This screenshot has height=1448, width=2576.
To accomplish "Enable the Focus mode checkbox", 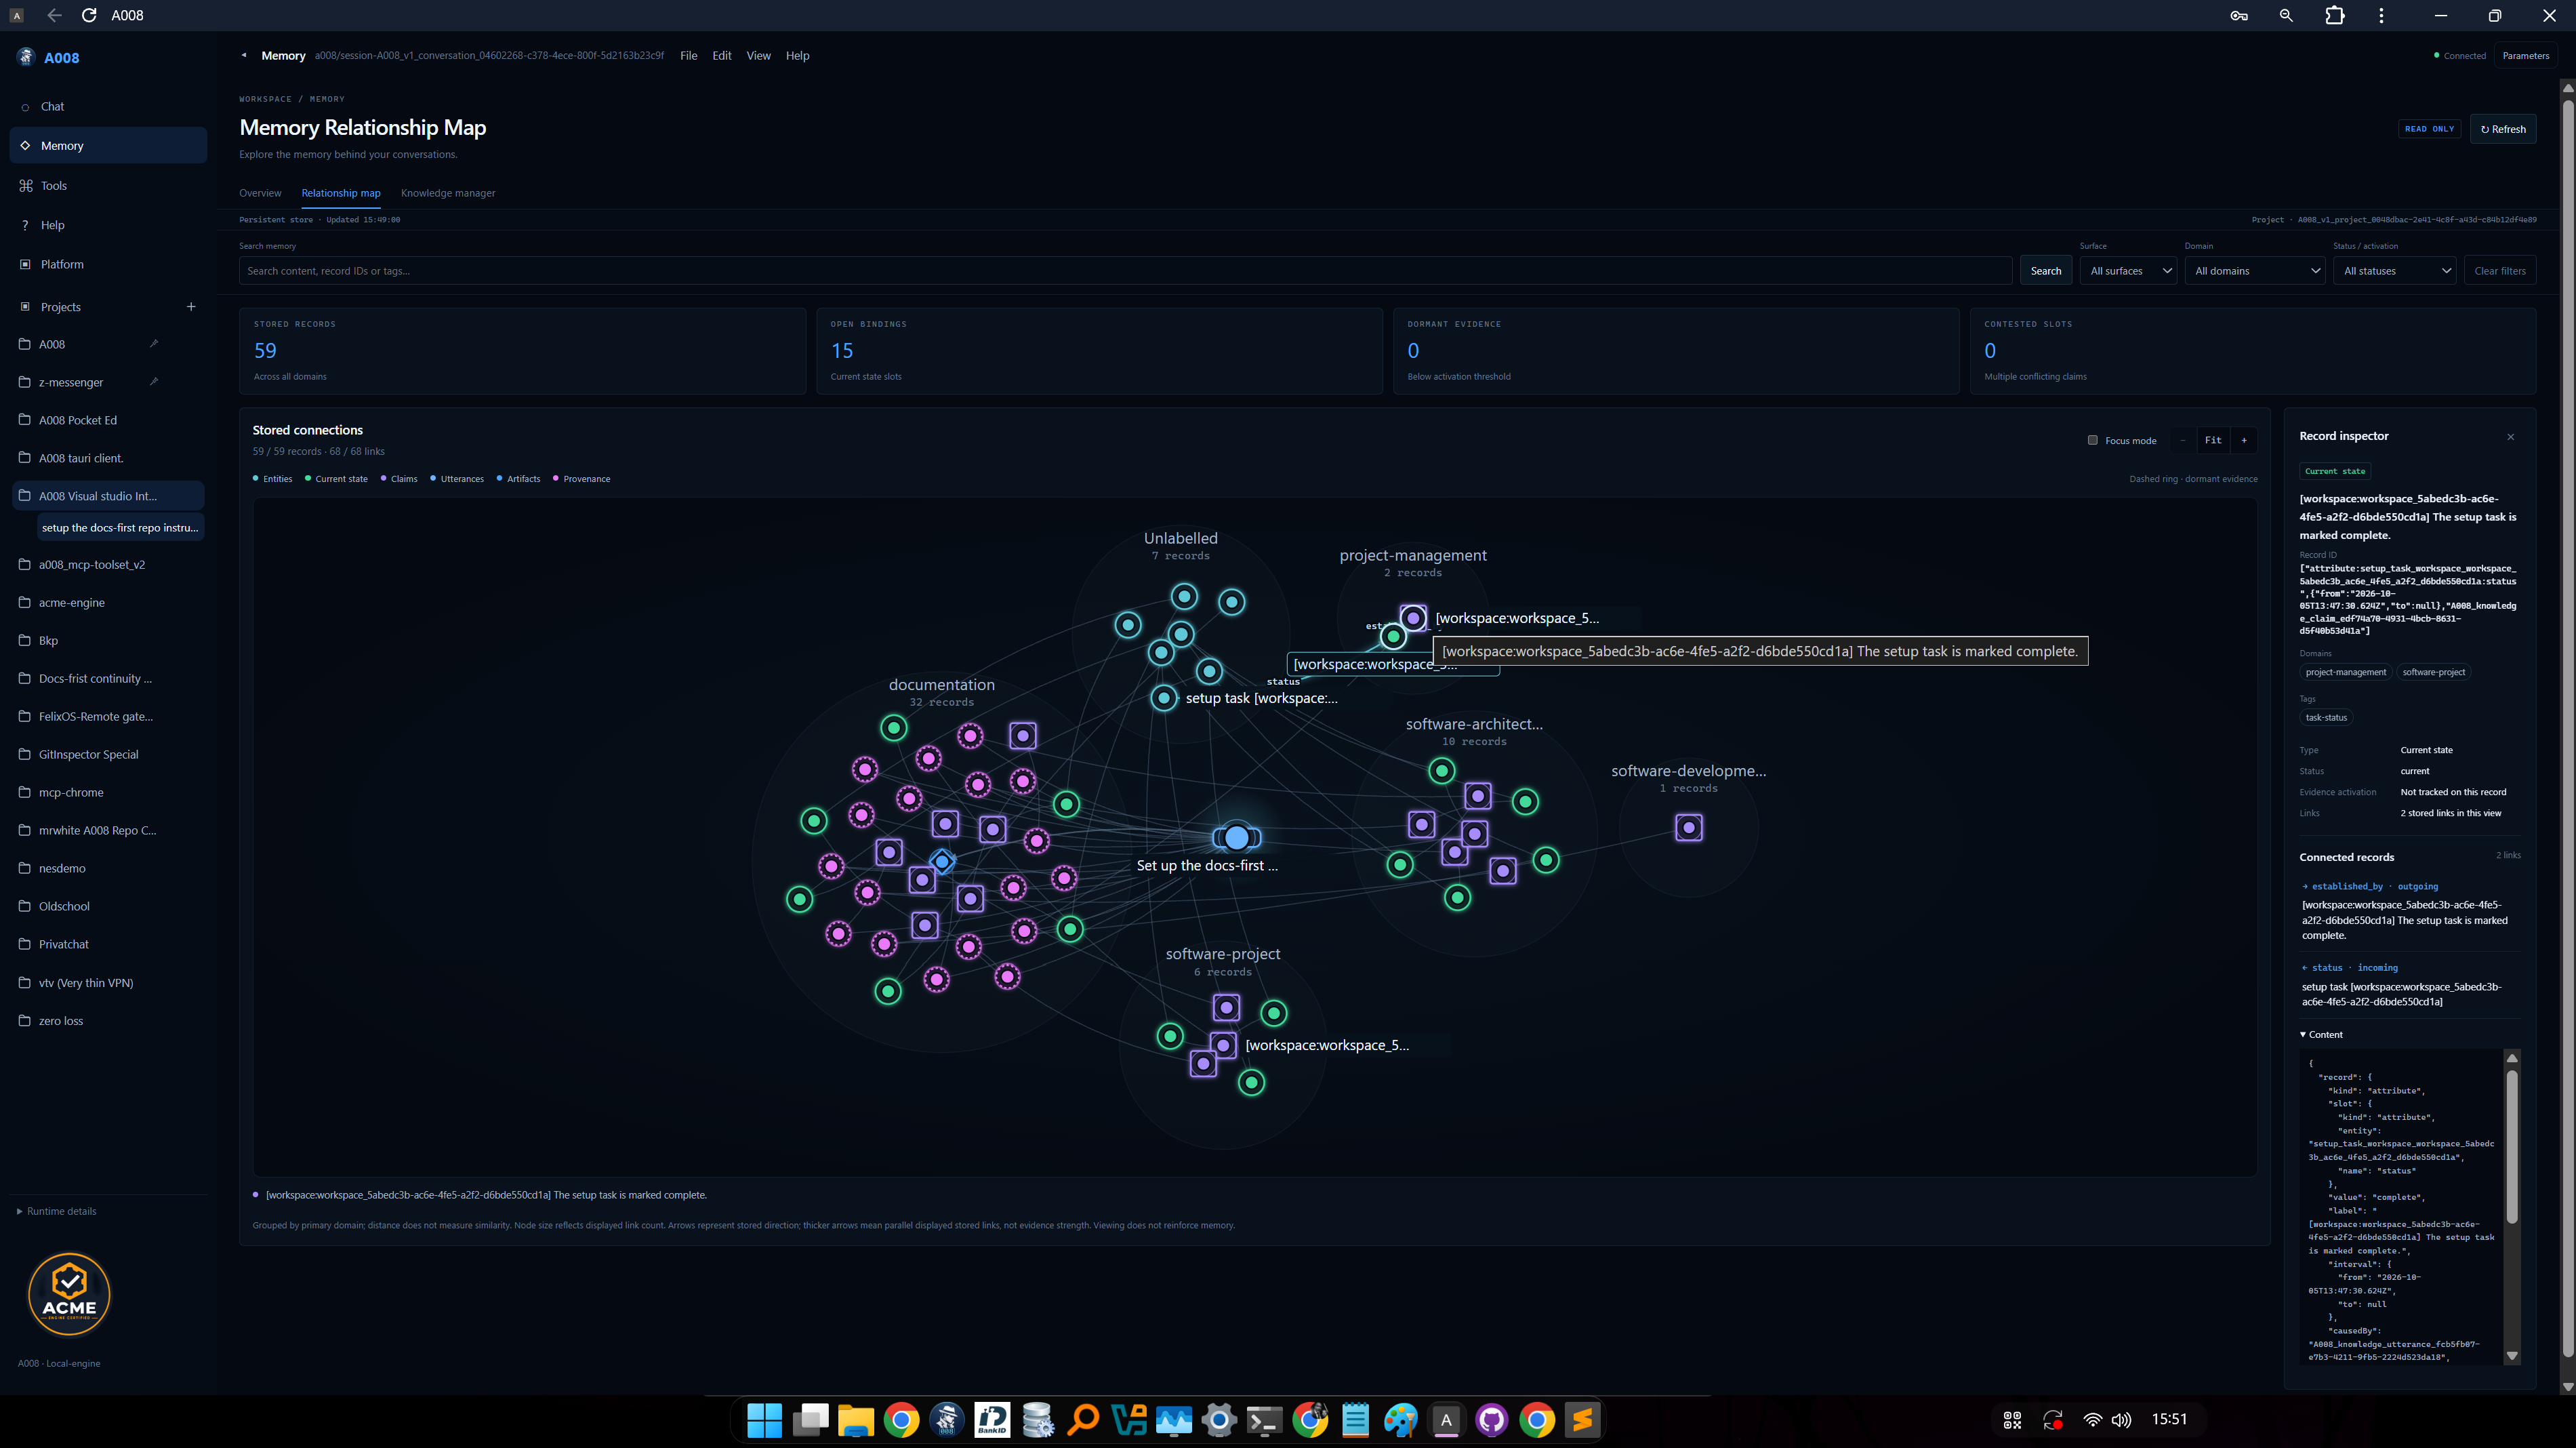I will click(x=2092, y=440).
